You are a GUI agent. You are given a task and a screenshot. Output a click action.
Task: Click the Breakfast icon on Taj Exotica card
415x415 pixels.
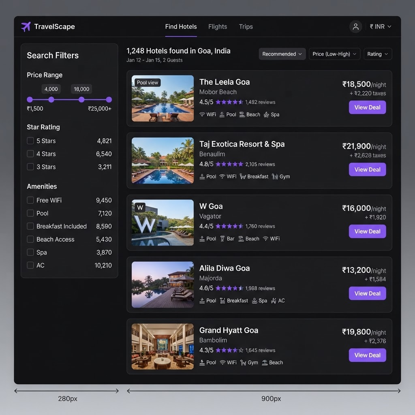(x=243, y=177)
